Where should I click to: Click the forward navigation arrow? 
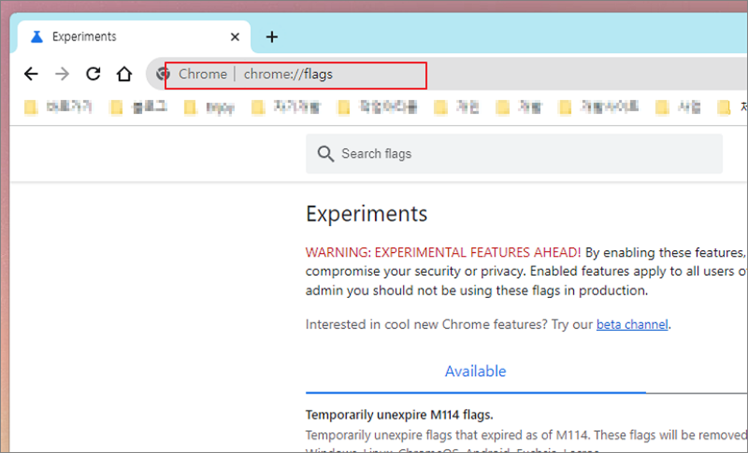(x=62, y=74)
